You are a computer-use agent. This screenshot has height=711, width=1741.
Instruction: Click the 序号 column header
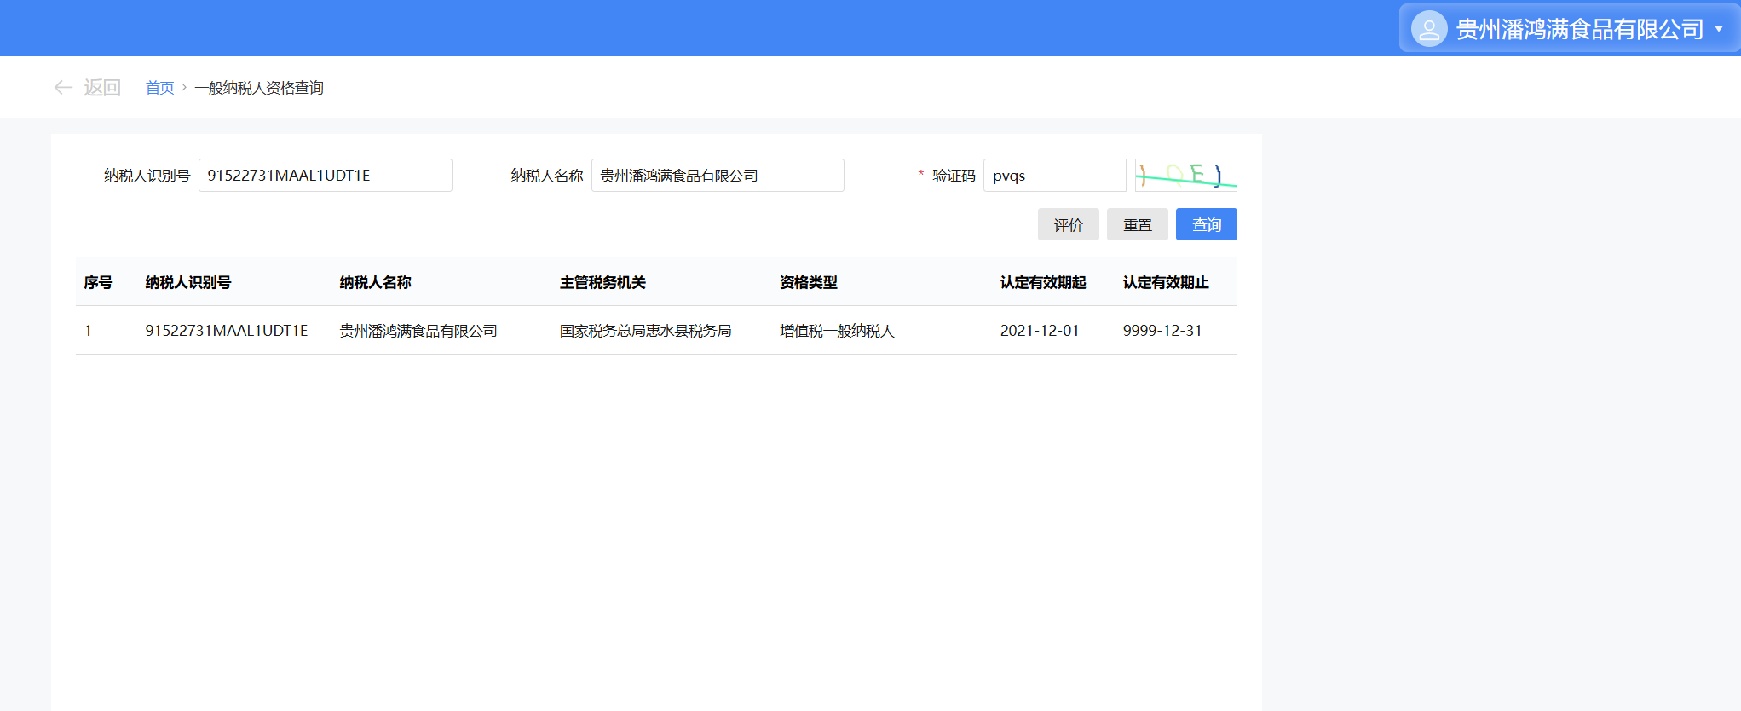tap(98, 282)
